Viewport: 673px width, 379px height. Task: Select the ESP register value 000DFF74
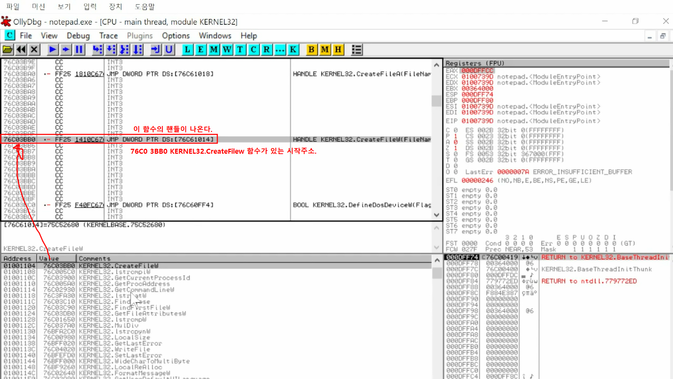pyautogui.click(x=477, y=94)
